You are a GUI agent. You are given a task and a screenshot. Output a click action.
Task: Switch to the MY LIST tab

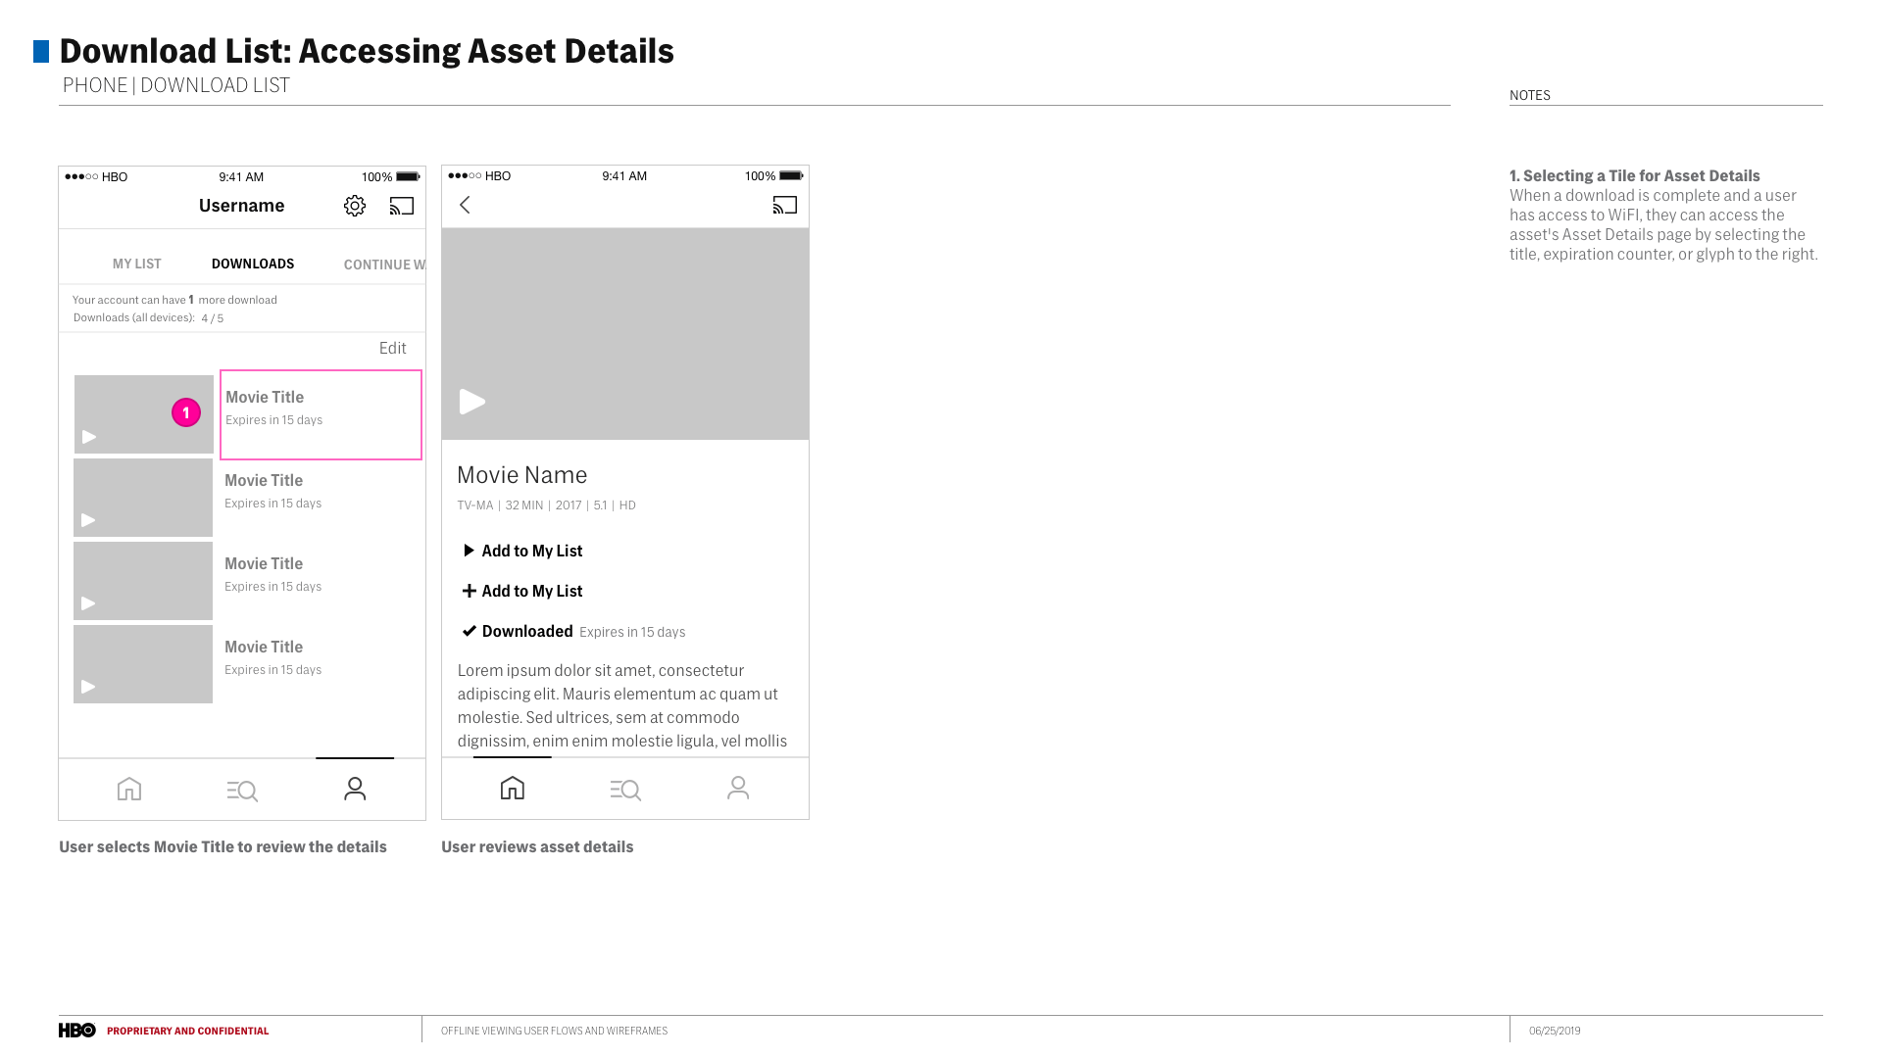pos(137,264)
